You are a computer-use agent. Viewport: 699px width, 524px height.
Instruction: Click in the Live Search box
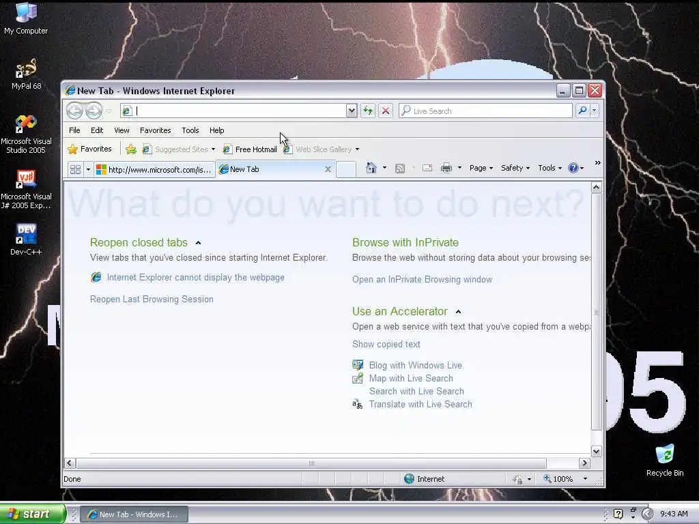click(486, 111)
